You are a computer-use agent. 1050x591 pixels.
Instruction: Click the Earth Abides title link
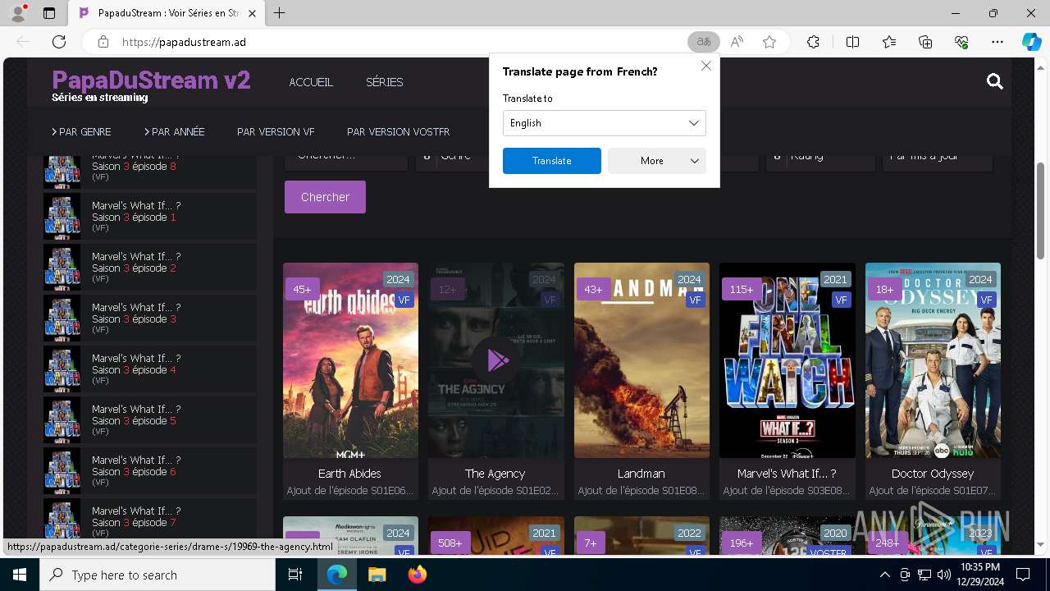(x=349, y=474)
